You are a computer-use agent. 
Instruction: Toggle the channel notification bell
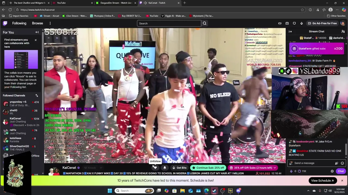[164, 168]
